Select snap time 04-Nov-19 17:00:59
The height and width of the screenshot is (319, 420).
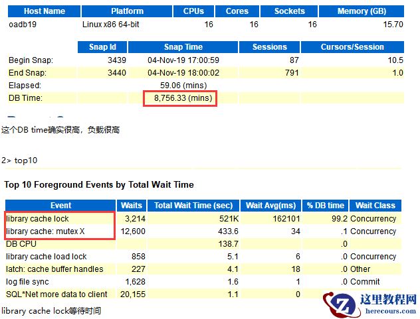point(183,60)
